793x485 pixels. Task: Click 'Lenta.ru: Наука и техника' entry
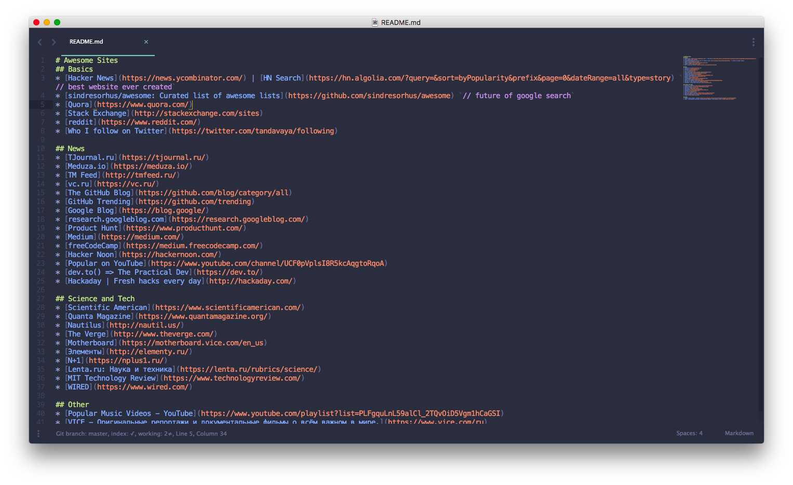point(188,369)
